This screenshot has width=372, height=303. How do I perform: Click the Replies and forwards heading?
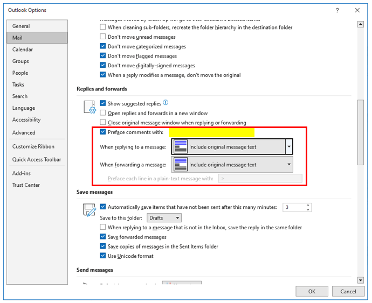tap(102, 89)
